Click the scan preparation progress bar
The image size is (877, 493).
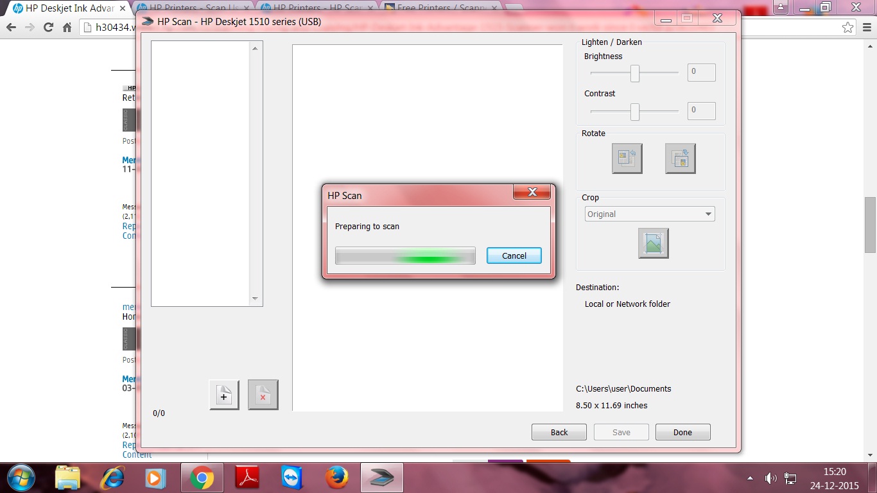pyautogui.click(x=405, y=255)
